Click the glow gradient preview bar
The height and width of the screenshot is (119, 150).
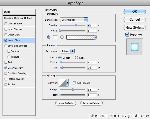click(x=80, y=37)
